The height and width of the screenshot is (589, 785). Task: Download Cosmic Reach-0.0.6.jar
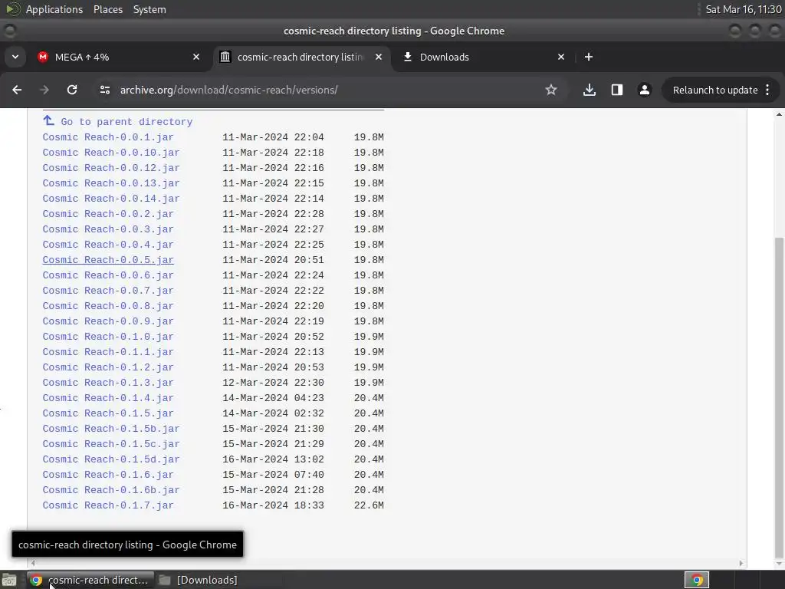pos(107,275)
